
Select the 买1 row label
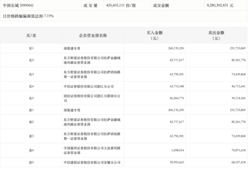31,48
